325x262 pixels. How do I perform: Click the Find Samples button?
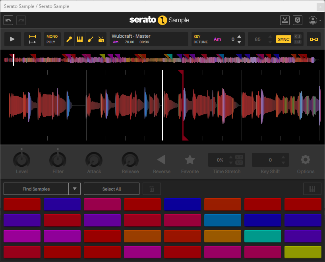pos(36,189)
